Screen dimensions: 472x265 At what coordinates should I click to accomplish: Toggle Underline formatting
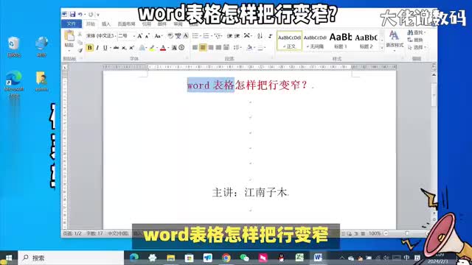(x=105, y=48)
